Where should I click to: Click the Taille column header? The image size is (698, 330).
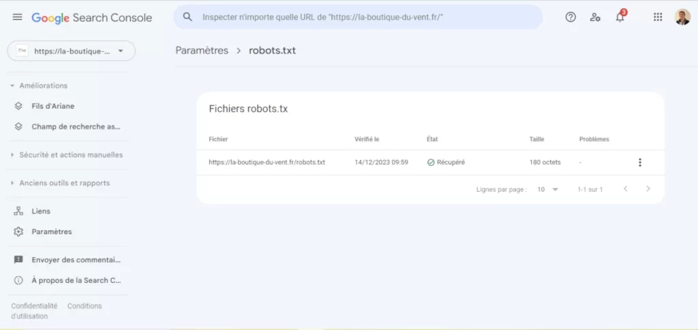[537, 139]
